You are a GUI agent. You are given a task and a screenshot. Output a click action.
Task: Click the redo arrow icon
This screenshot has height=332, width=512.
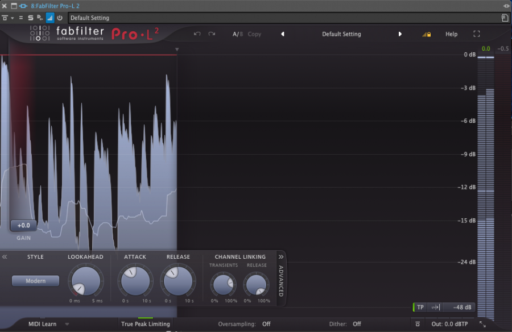pos(212,34)
